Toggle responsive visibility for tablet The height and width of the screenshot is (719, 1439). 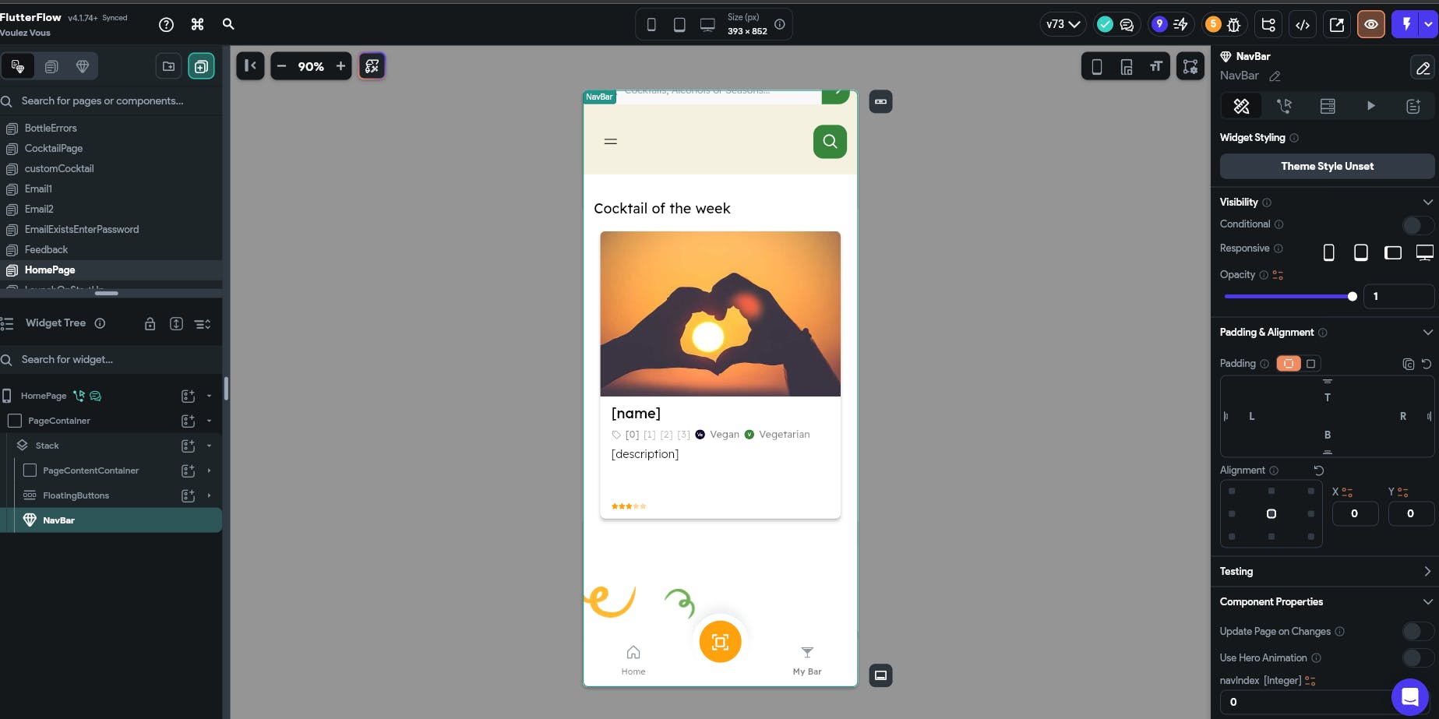[x=1361, y=252]
